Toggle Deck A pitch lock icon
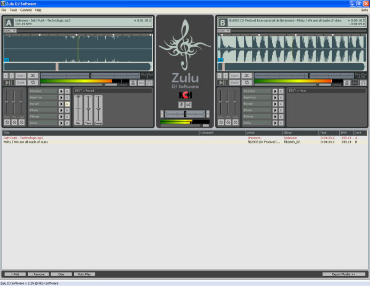The image size is (370, 286). (133, 83)
